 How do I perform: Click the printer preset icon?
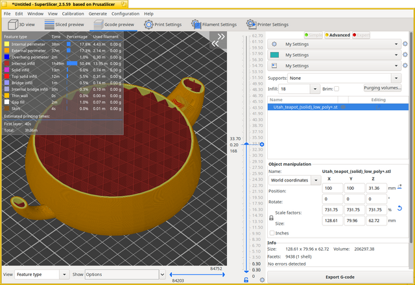click(x=274, y=65)
